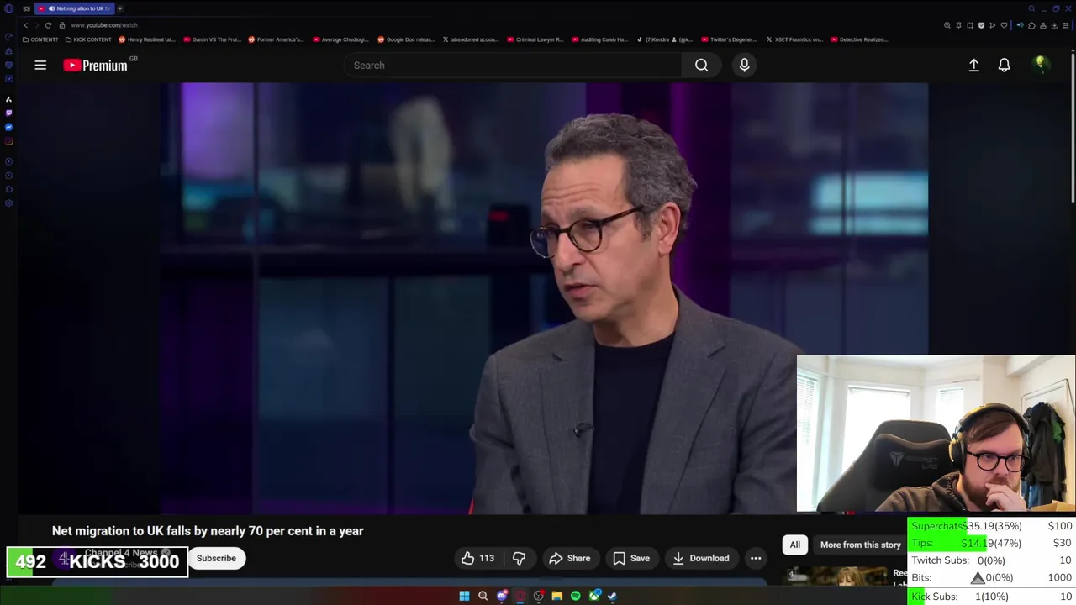Viewport: 1076px width, 605px height.
Task: Open Instagram in browser sidebar
Action: coord(8,141)
